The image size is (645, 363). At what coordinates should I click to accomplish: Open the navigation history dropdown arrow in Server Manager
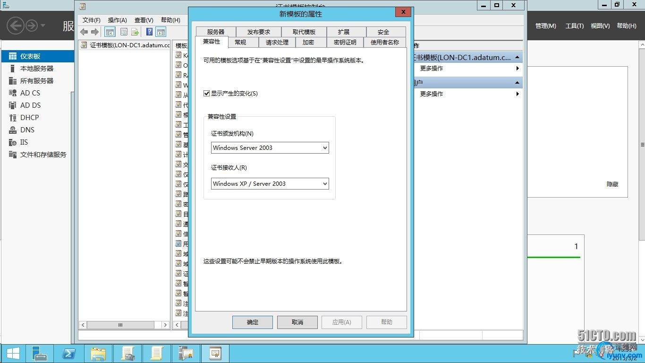click(43, 26)
